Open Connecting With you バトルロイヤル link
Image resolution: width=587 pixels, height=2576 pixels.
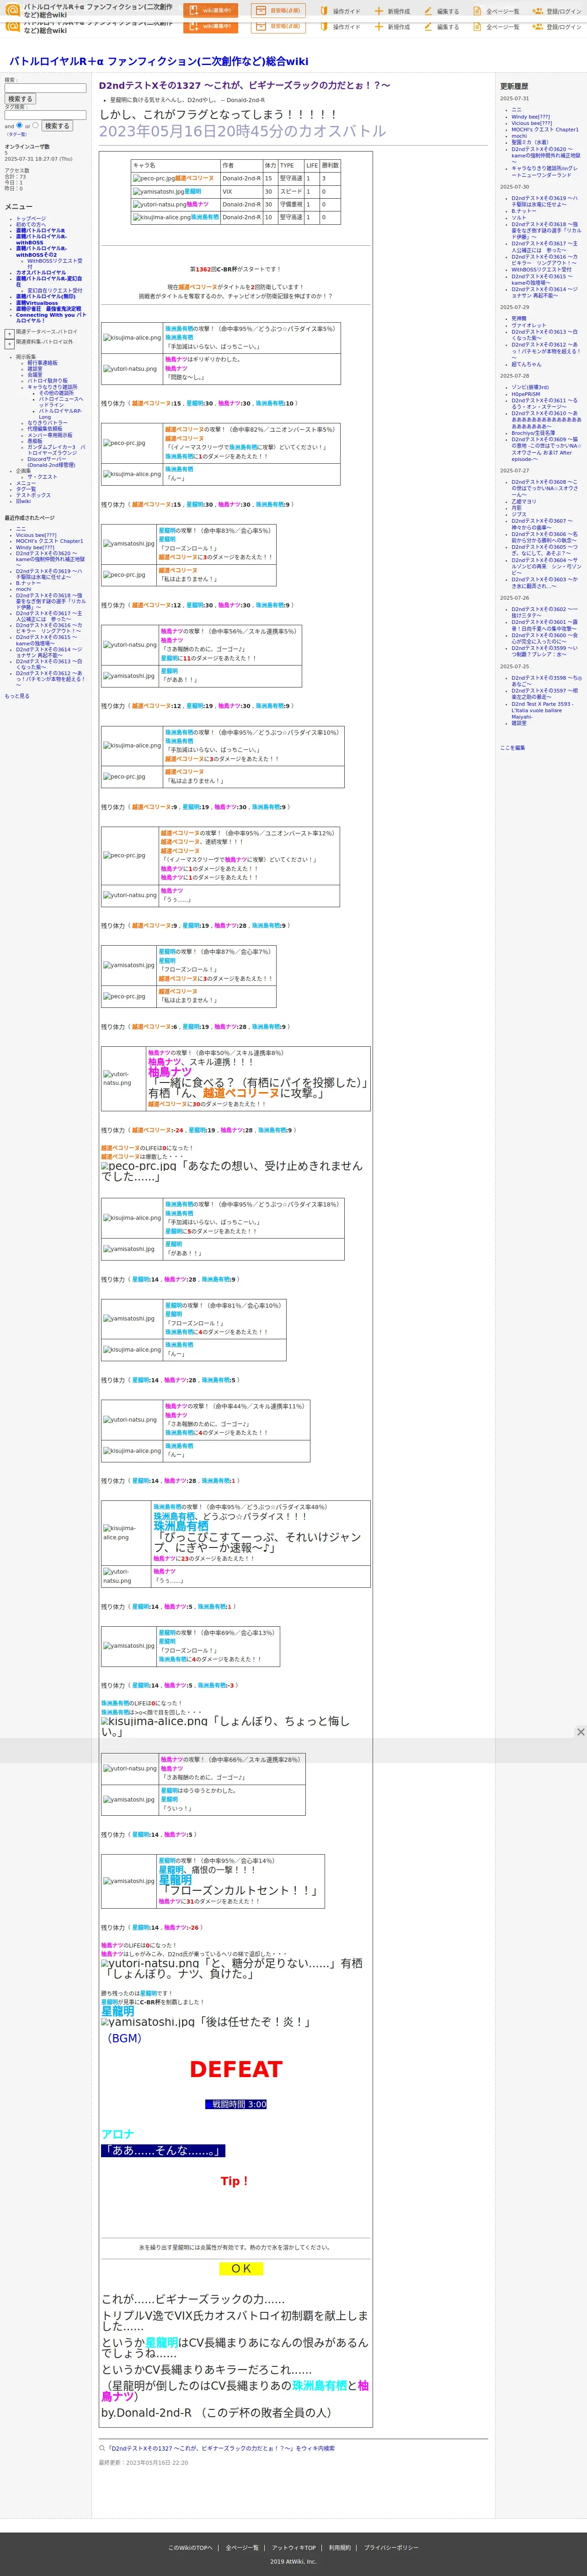[50, 318]
